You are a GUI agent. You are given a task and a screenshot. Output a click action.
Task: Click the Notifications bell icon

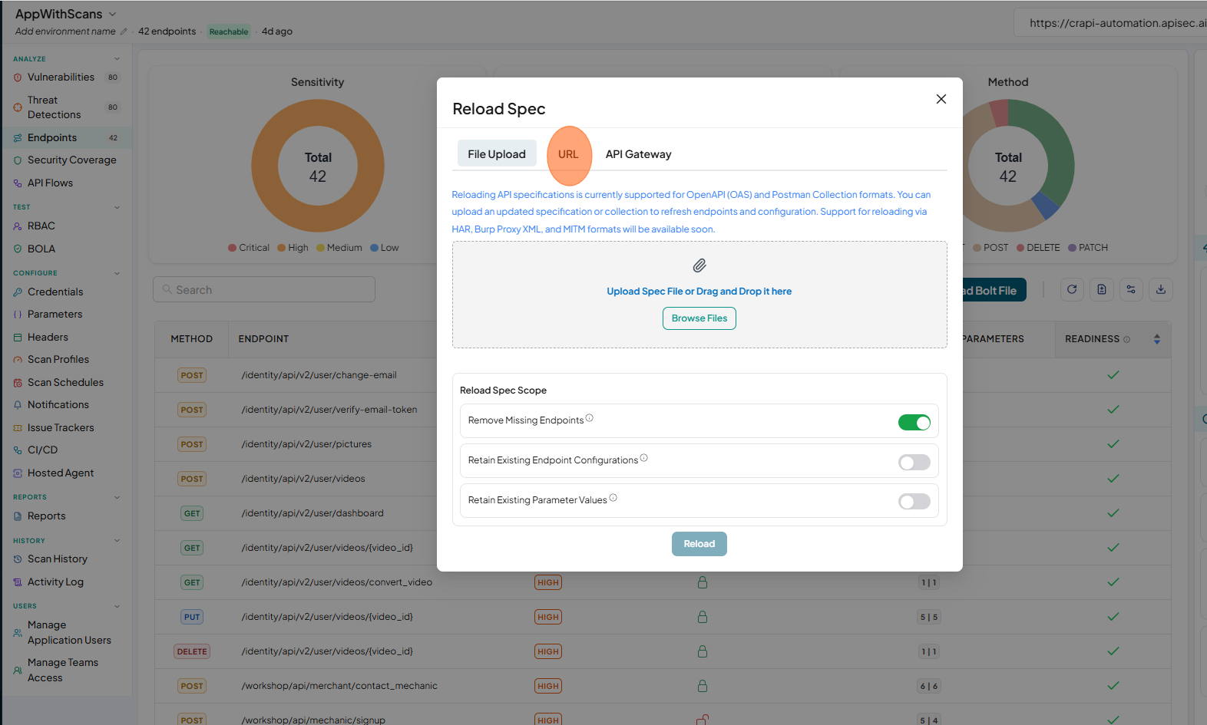tap(18, 405)
